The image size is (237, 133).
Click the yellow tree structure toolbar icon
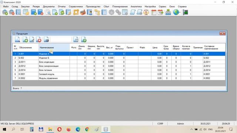point(97,12)
